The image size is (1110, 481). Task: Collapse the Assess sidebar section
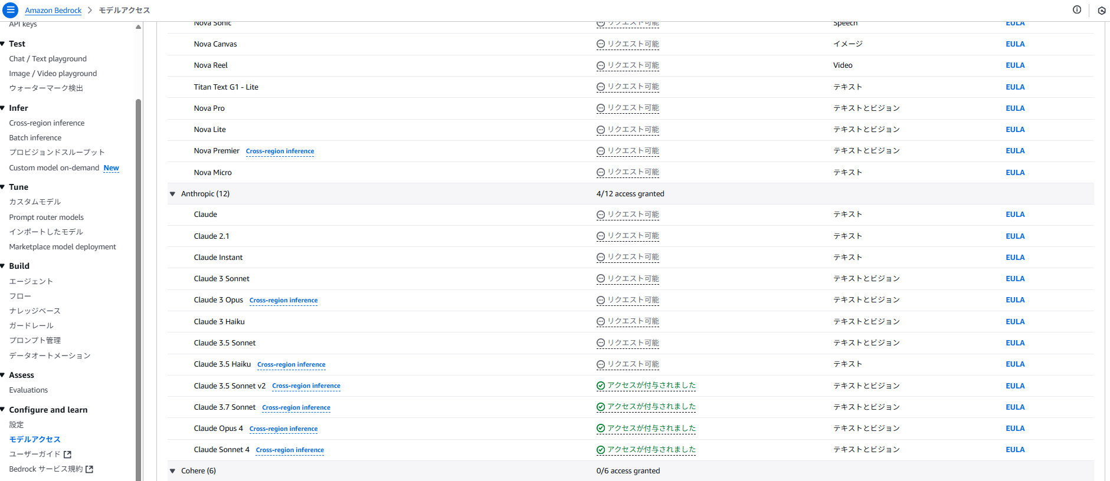[3, 375]
